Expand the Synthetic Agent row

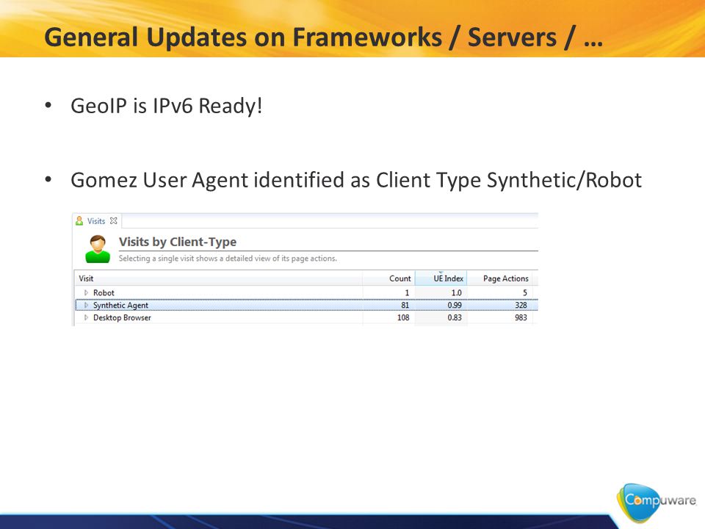point(87,305)
